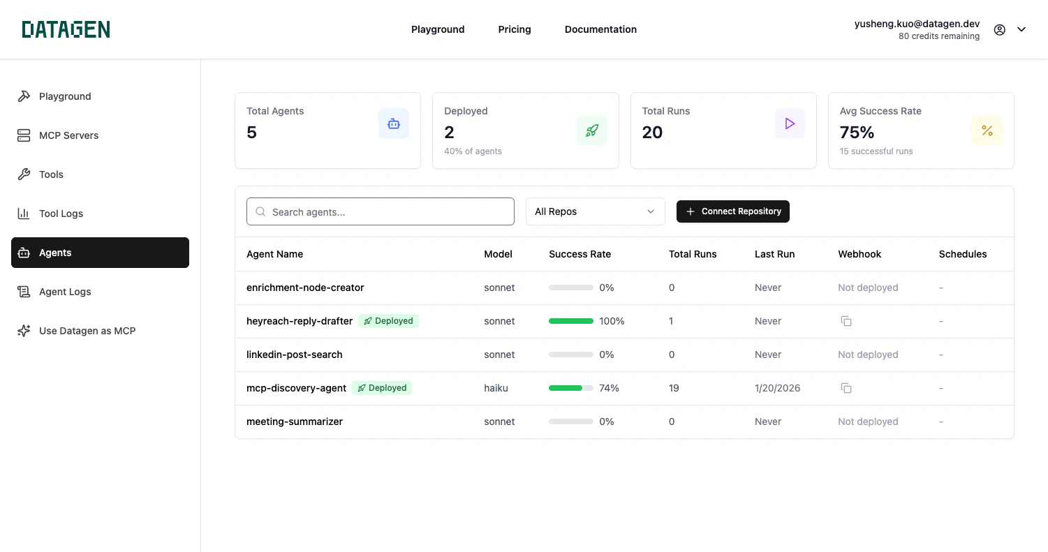Open the meeting-summarizer agent

[x=295, y=422]
